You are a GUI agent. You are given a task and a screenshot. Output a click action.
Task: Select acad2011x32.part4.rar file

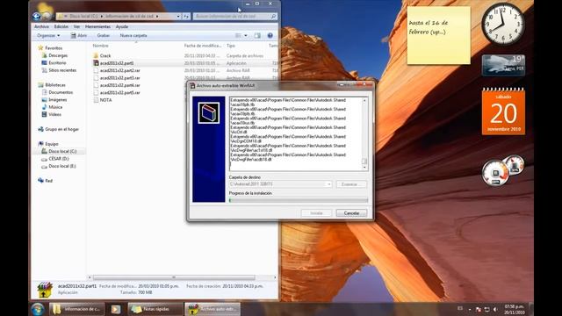(x=119, y=85)
